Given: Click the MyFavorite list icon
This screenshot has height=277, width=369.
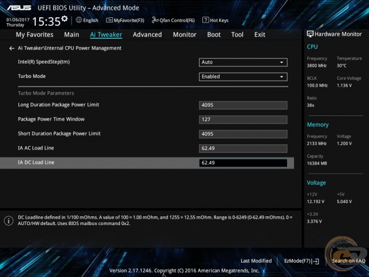Looking at the screenshot, I should (109, 20).
